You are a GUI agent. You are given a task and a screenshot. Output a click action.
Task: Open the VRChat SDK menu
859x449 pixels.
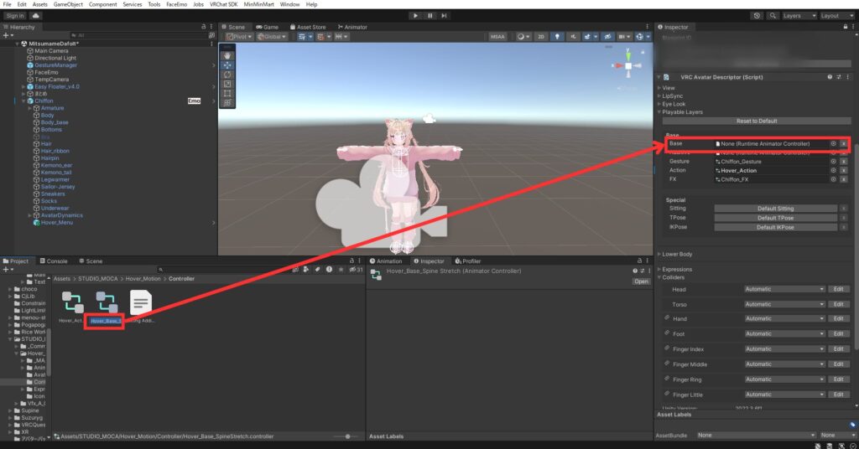[224, 4]
